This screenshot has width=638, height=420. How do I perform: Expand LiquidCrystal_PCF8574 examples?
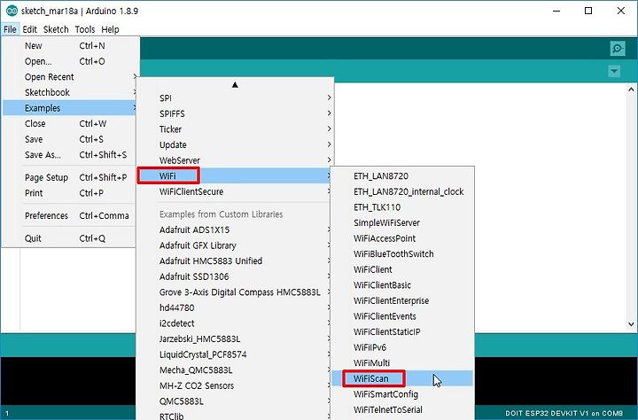click(x=235, y=354)
